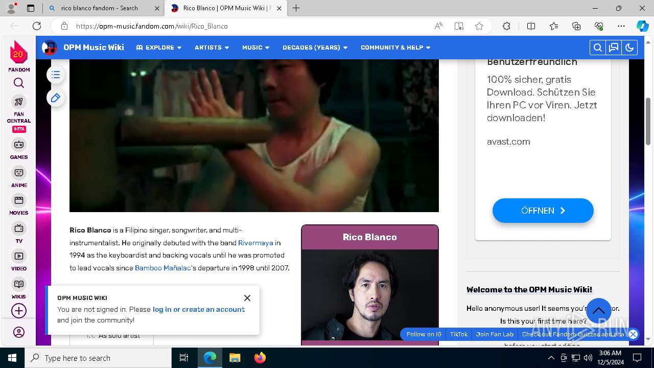
Task: Open the Video section
Action: (19, 261)
